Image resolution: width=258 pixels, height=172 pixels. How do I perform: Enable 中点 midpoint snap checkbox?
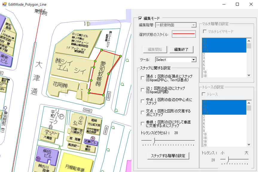143,101
